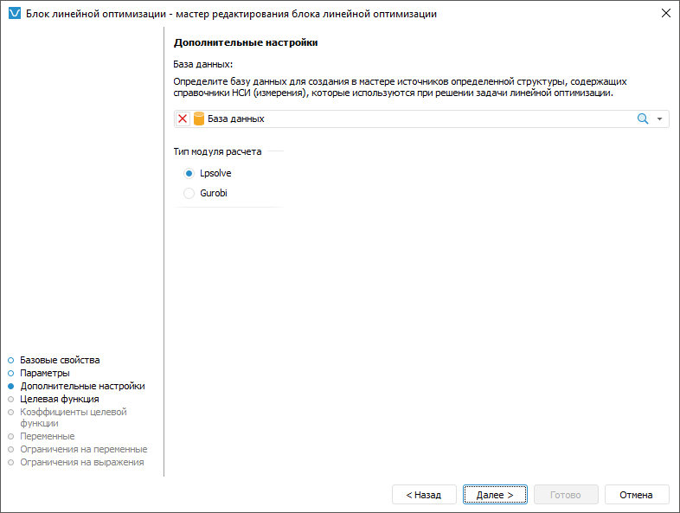
Task: Open the Дополнительные настройки step
Action: pyautogui.click(x=82, y=386)
